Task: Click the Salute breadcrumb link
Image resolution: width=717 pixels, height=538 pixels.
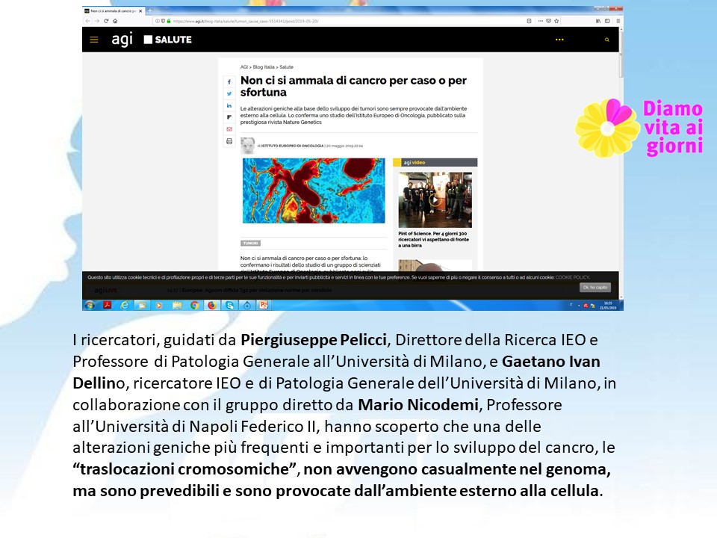Action: click(x=286, y=67)
